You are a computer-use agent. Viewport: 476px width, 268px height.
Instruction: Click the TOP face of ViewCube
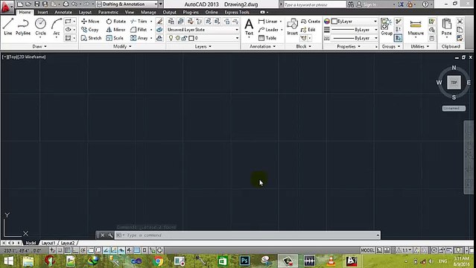[x=454, y=82]
